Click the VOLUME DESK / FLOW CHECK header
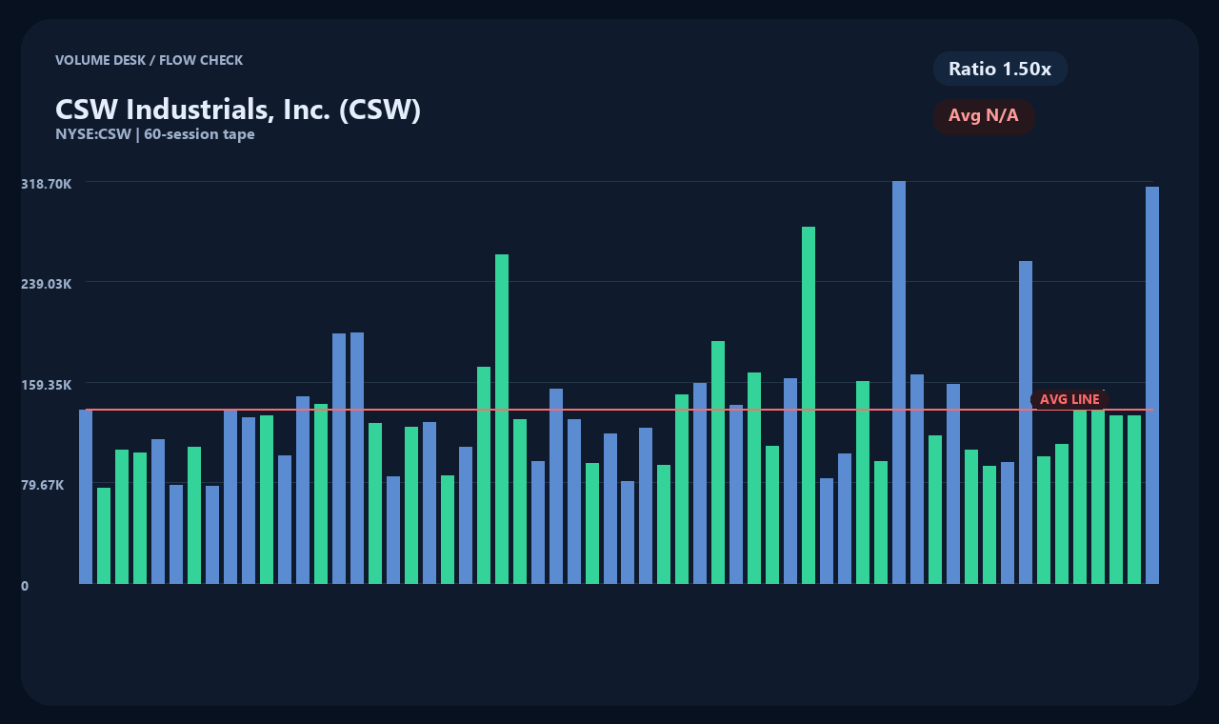Viewport: 1219px width, 724px height. (149, 60)
